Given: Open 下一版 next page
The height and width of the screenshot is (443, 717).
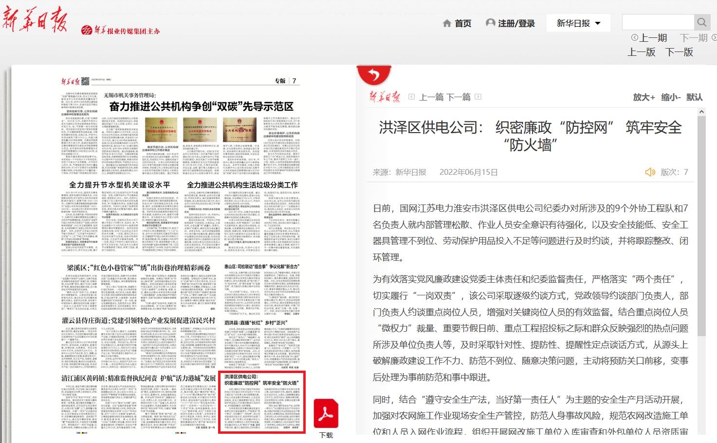Looking at the screenshot, I should click(679, 52).
